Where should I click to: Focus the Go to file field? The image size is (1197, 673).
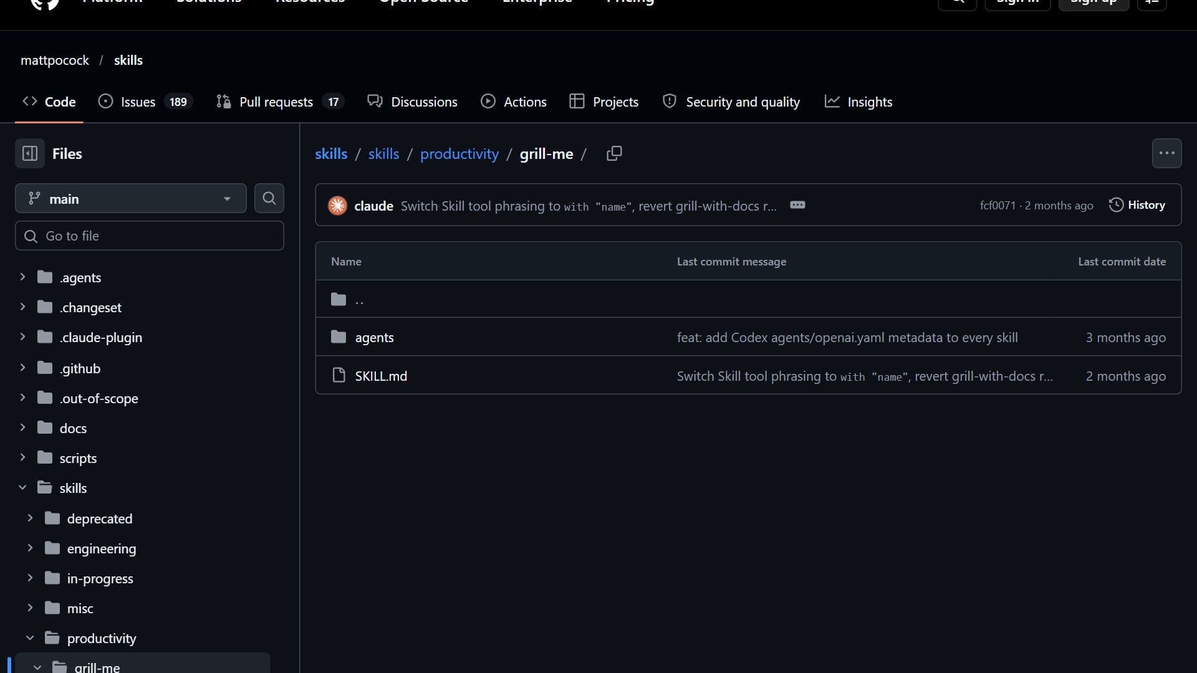pyautogui.click(x=150, y=236)
